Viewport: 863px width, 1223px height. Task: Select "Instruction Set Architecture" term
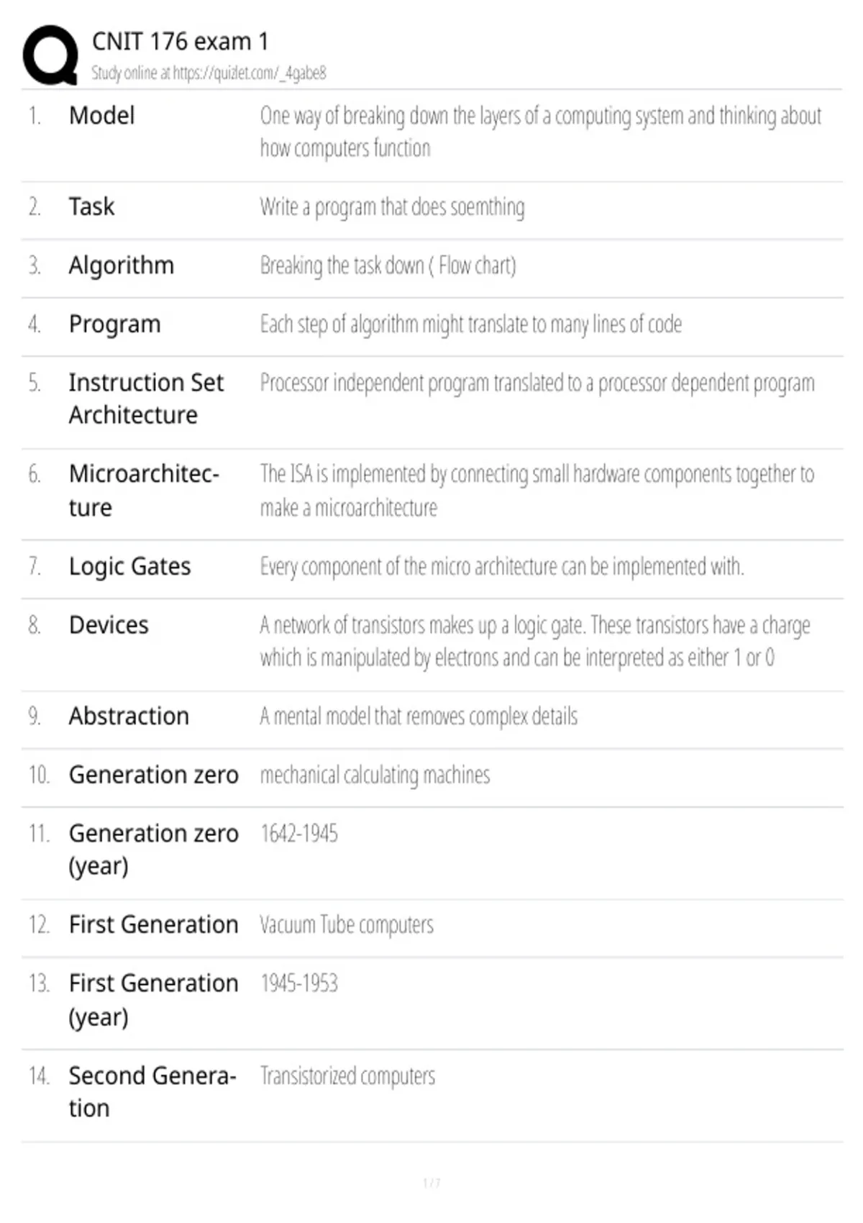146,399
